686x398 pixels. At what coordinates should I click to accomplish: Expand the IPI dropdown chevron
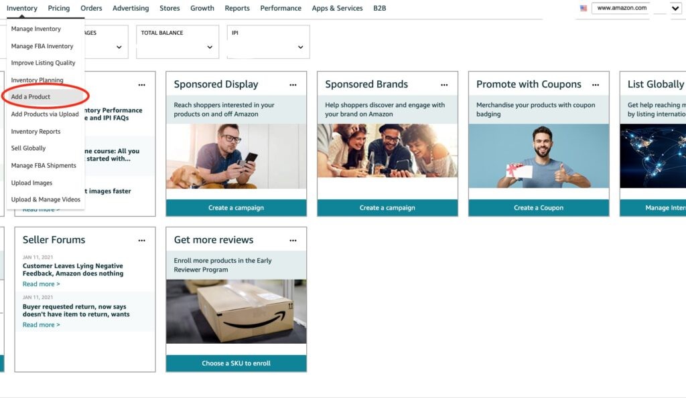click(300, 47)
